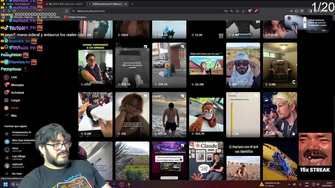Open 13.2K views dark video

click(x=206, y=30)
